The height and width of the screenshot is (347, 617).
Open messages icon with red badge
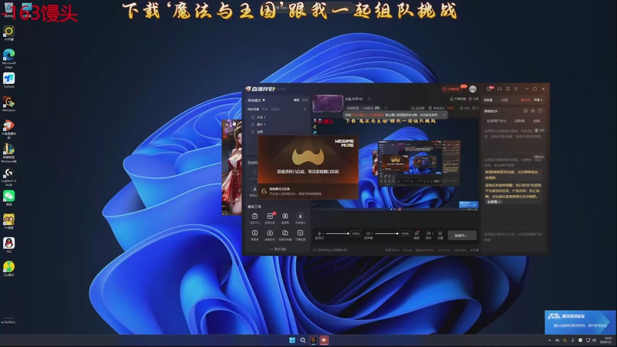click(x=489, y=89)
